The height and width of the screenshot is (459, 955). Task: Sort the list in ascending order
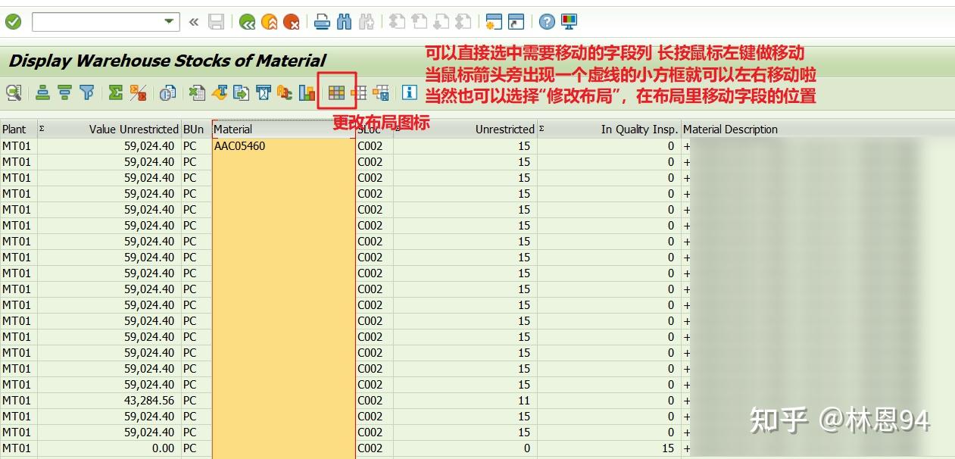(x=41, y=92)
